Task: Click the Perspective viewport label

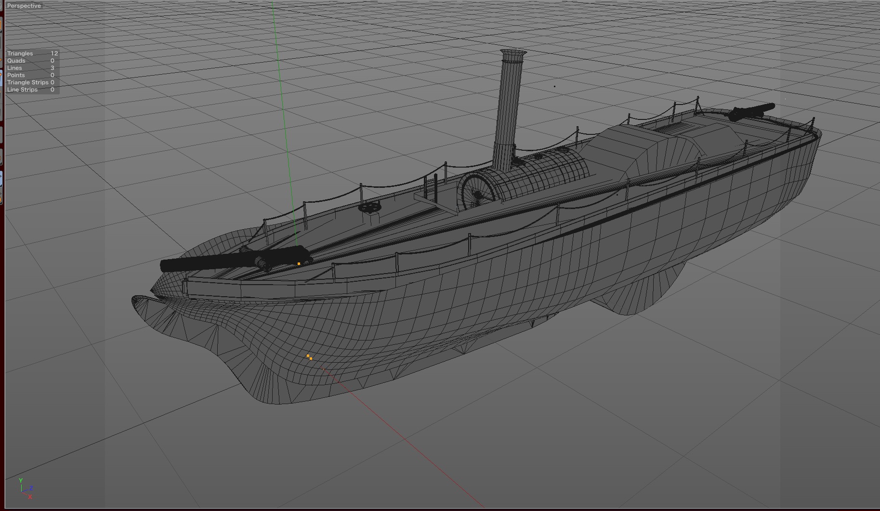Action: click(24, 6)
